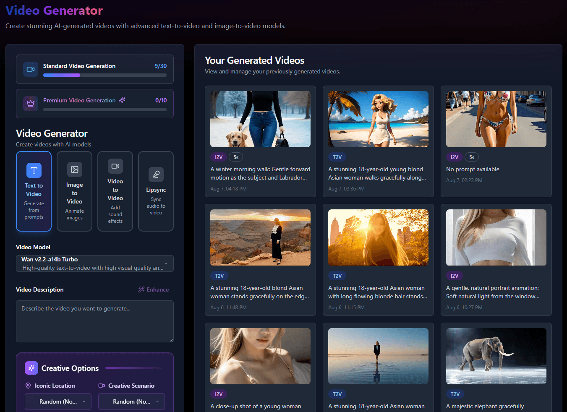Select the Text to Video generation mode
The image size is (567, 412).
click(34, 191)
